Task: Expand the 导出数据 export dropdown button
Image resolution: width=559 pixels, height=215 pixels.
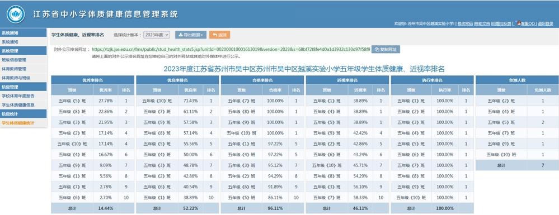Action: pyautogui.click(x=191, y=35)
